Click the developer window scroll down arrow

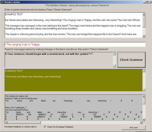pos(144,120)
